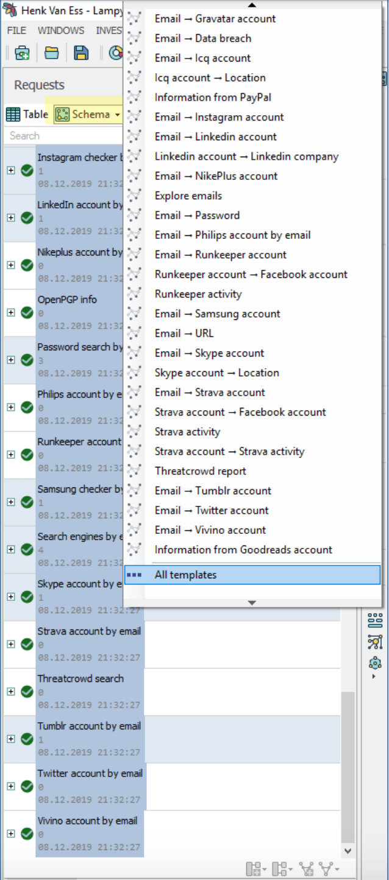
Task: Click the three-dots icon beside All templates
Action: (134, 575)
